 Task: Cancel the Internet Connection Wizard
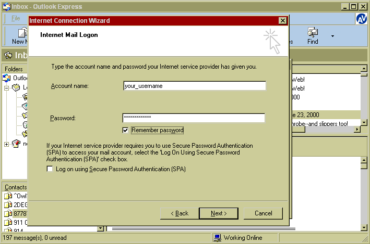(263, 213)
